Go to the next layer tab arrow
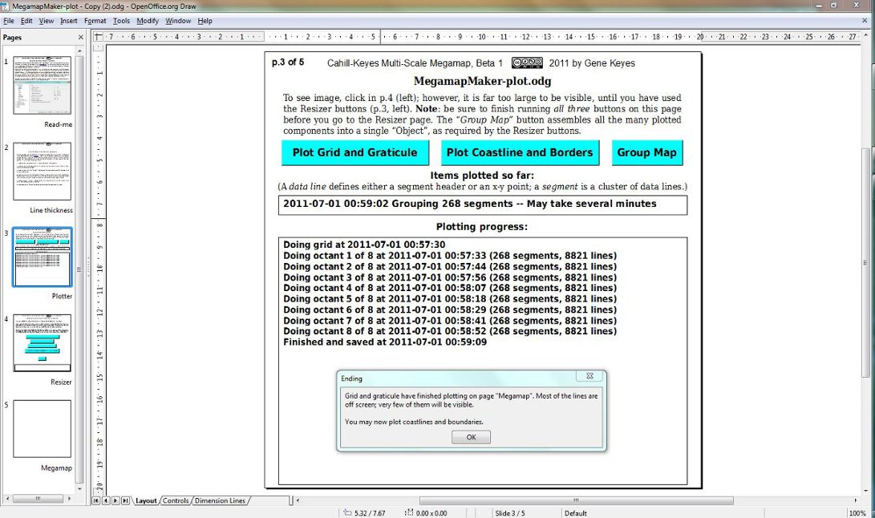The height and width of the screenshot is (518, 875). pyautogui.click(x=115, y=500)
